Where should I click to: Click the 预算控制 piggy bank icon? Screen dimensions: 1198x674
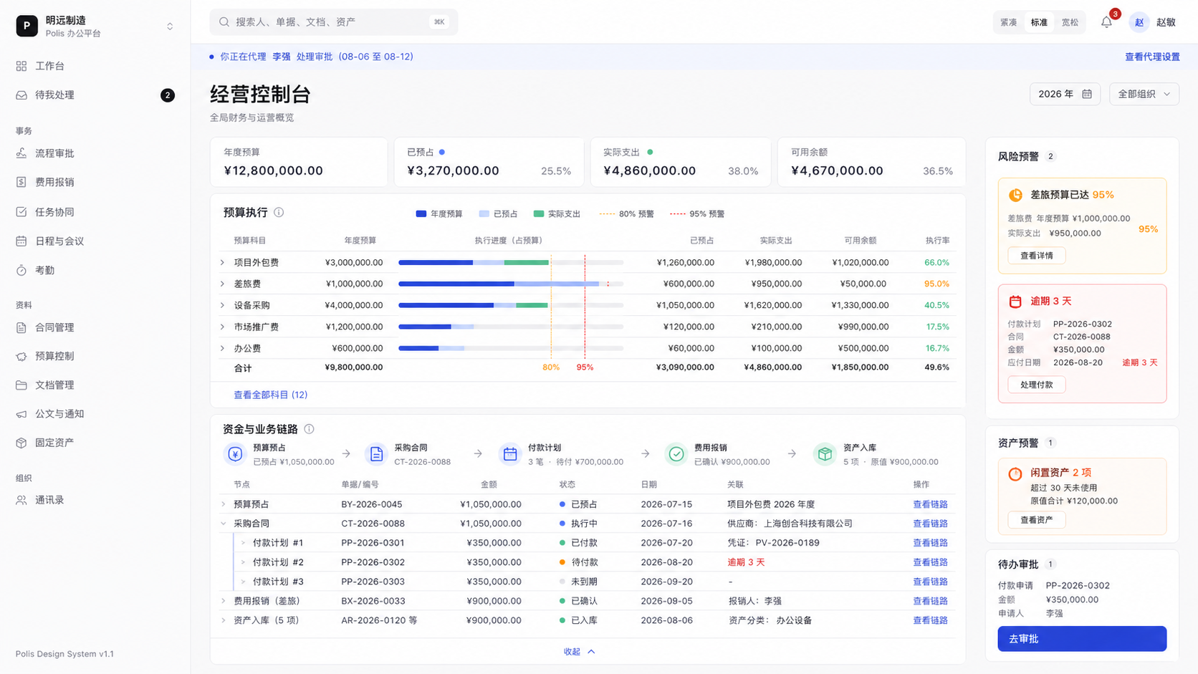coord(21,356)
